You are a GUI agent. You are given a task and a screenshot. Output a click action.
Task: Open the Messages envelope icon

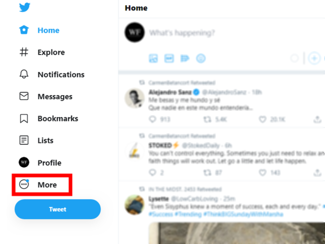[24, 96]
